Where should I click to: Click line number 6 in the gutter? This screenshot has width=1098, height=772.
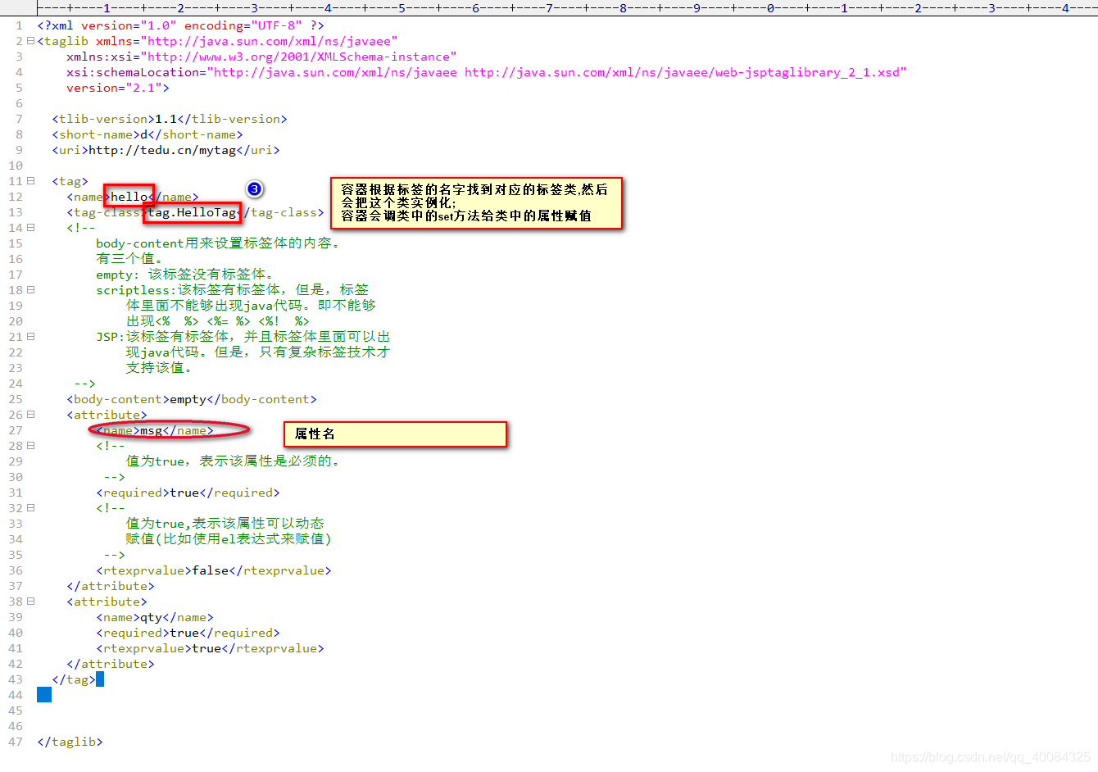click(x=19, y=103)
